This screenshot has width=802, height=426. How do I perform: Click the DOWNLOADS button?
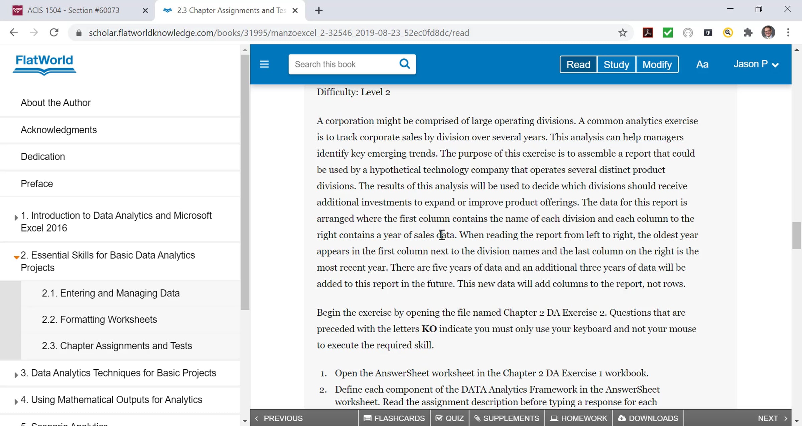[x=648, y=418]
